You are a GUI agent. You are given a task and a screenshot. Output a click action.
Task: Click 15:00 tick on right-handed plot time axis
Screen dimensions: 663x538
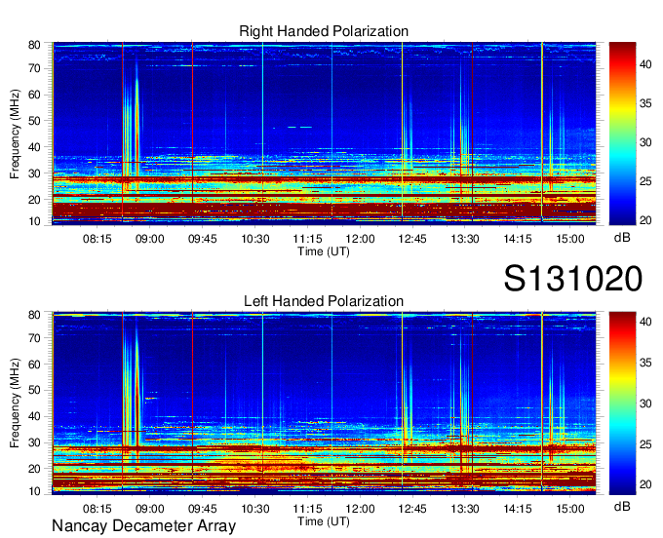click(570, 239)
